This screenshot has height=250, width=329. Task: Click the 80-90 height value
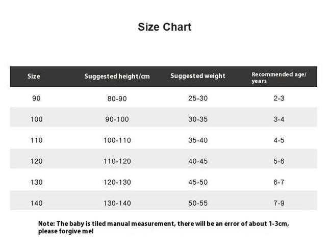117,98
